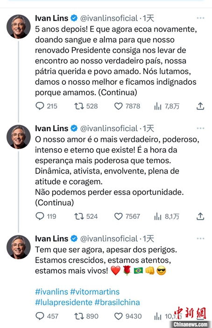This screenshot has width=212, height=328.
Task: Retweet the tweet with 524 retweets
Action: (79, 216)
